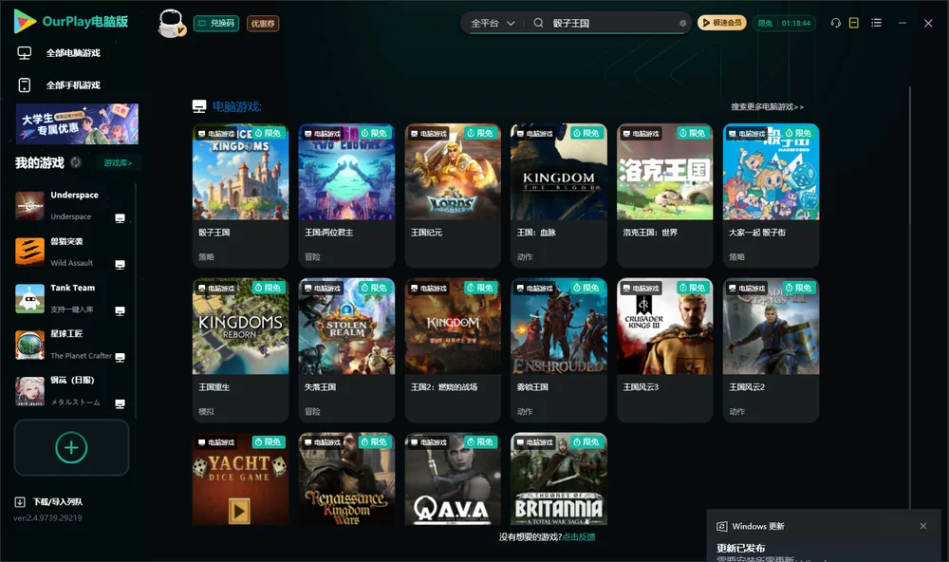This screenshot has height=562, width=949.
Task: Click the search magnifier icon
Action: click(538, 23)
